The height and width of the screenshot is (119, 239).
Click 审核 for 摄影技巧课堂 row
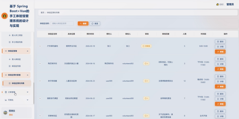(x=220, y=104)
